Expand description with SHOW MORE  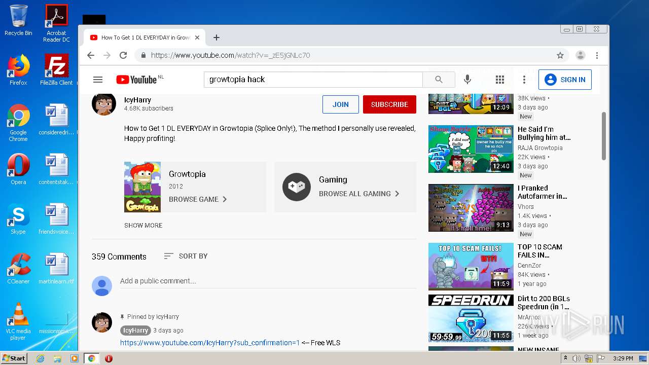coord(143,225)
